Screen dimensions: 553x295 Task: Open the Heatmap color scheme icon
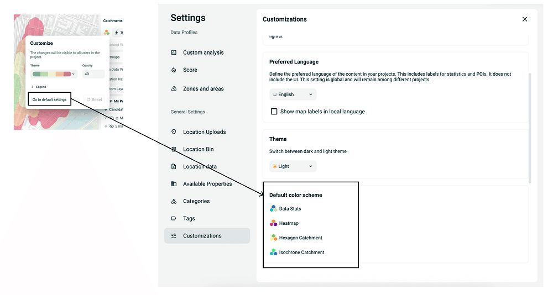[x=273, y=223]
